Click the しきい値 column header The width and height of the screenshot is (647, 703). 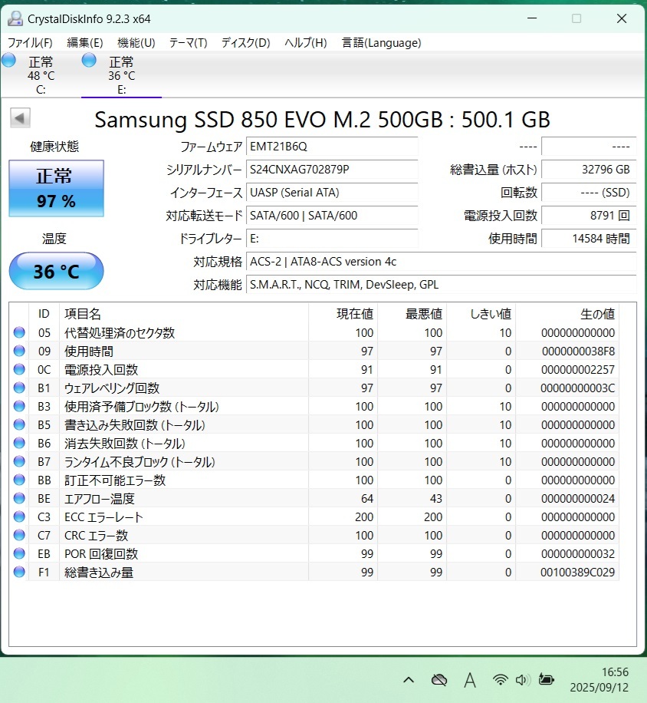pyautogui.click(x=481, y=313)
